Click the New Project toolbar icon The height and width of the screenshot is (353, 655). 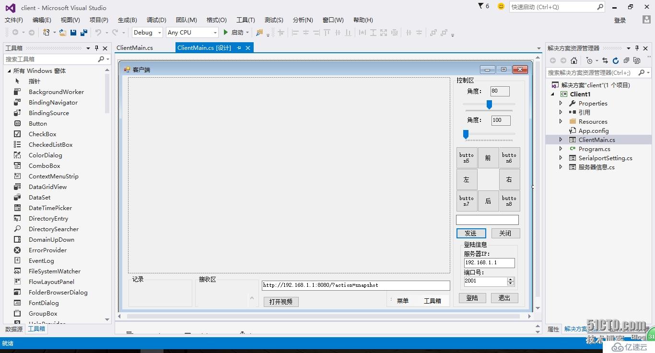point(47,33)
